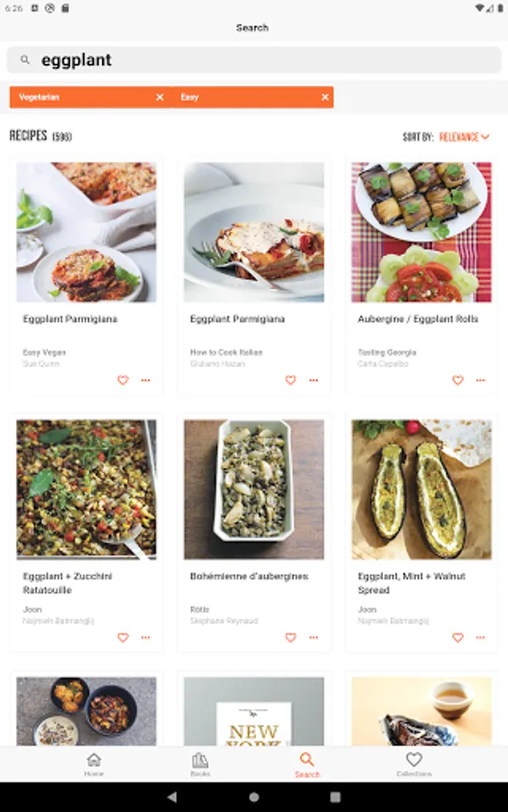Open the Books tab

tap(200, 765)
